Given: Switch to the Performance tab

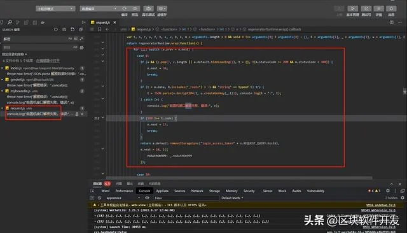Looking at the screenshot, I should 124,191.
